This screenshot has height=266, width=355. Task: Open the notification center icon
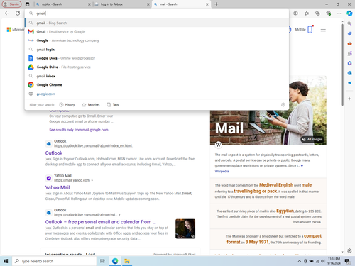tap(347, 261)
